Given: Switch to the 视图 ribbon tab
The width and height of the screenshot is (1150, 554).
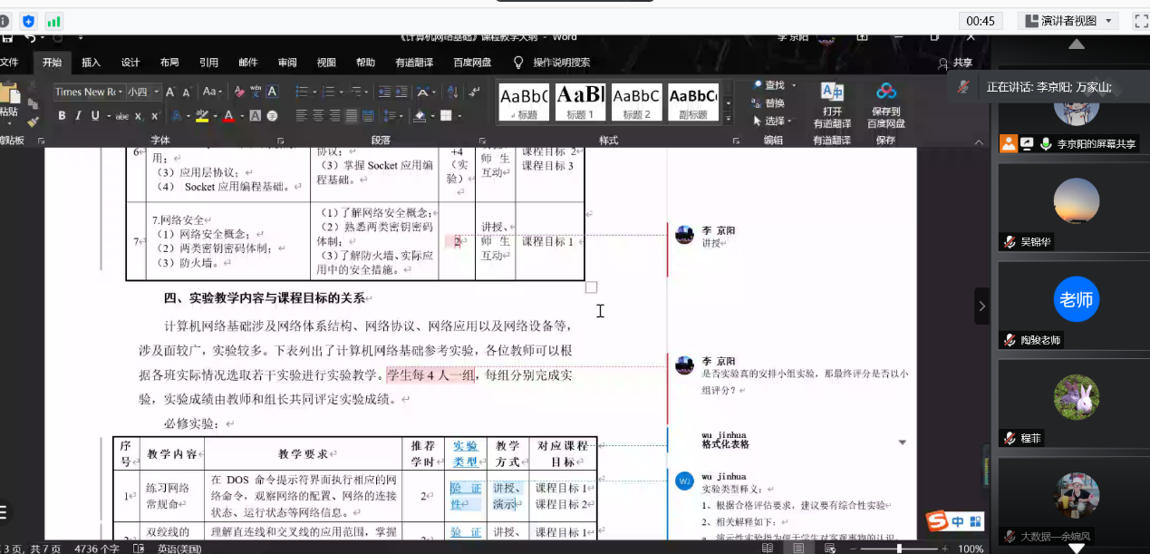Looking at the screenshot, I should point(325,63).
